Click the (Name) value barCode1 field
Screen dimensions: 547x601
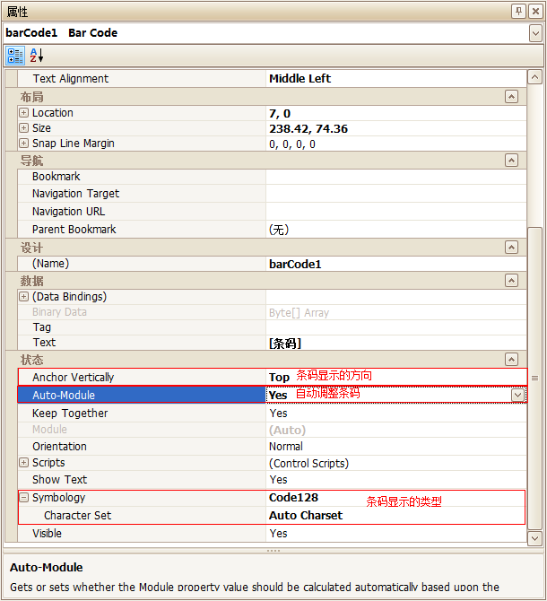click(x=395, y=264)
